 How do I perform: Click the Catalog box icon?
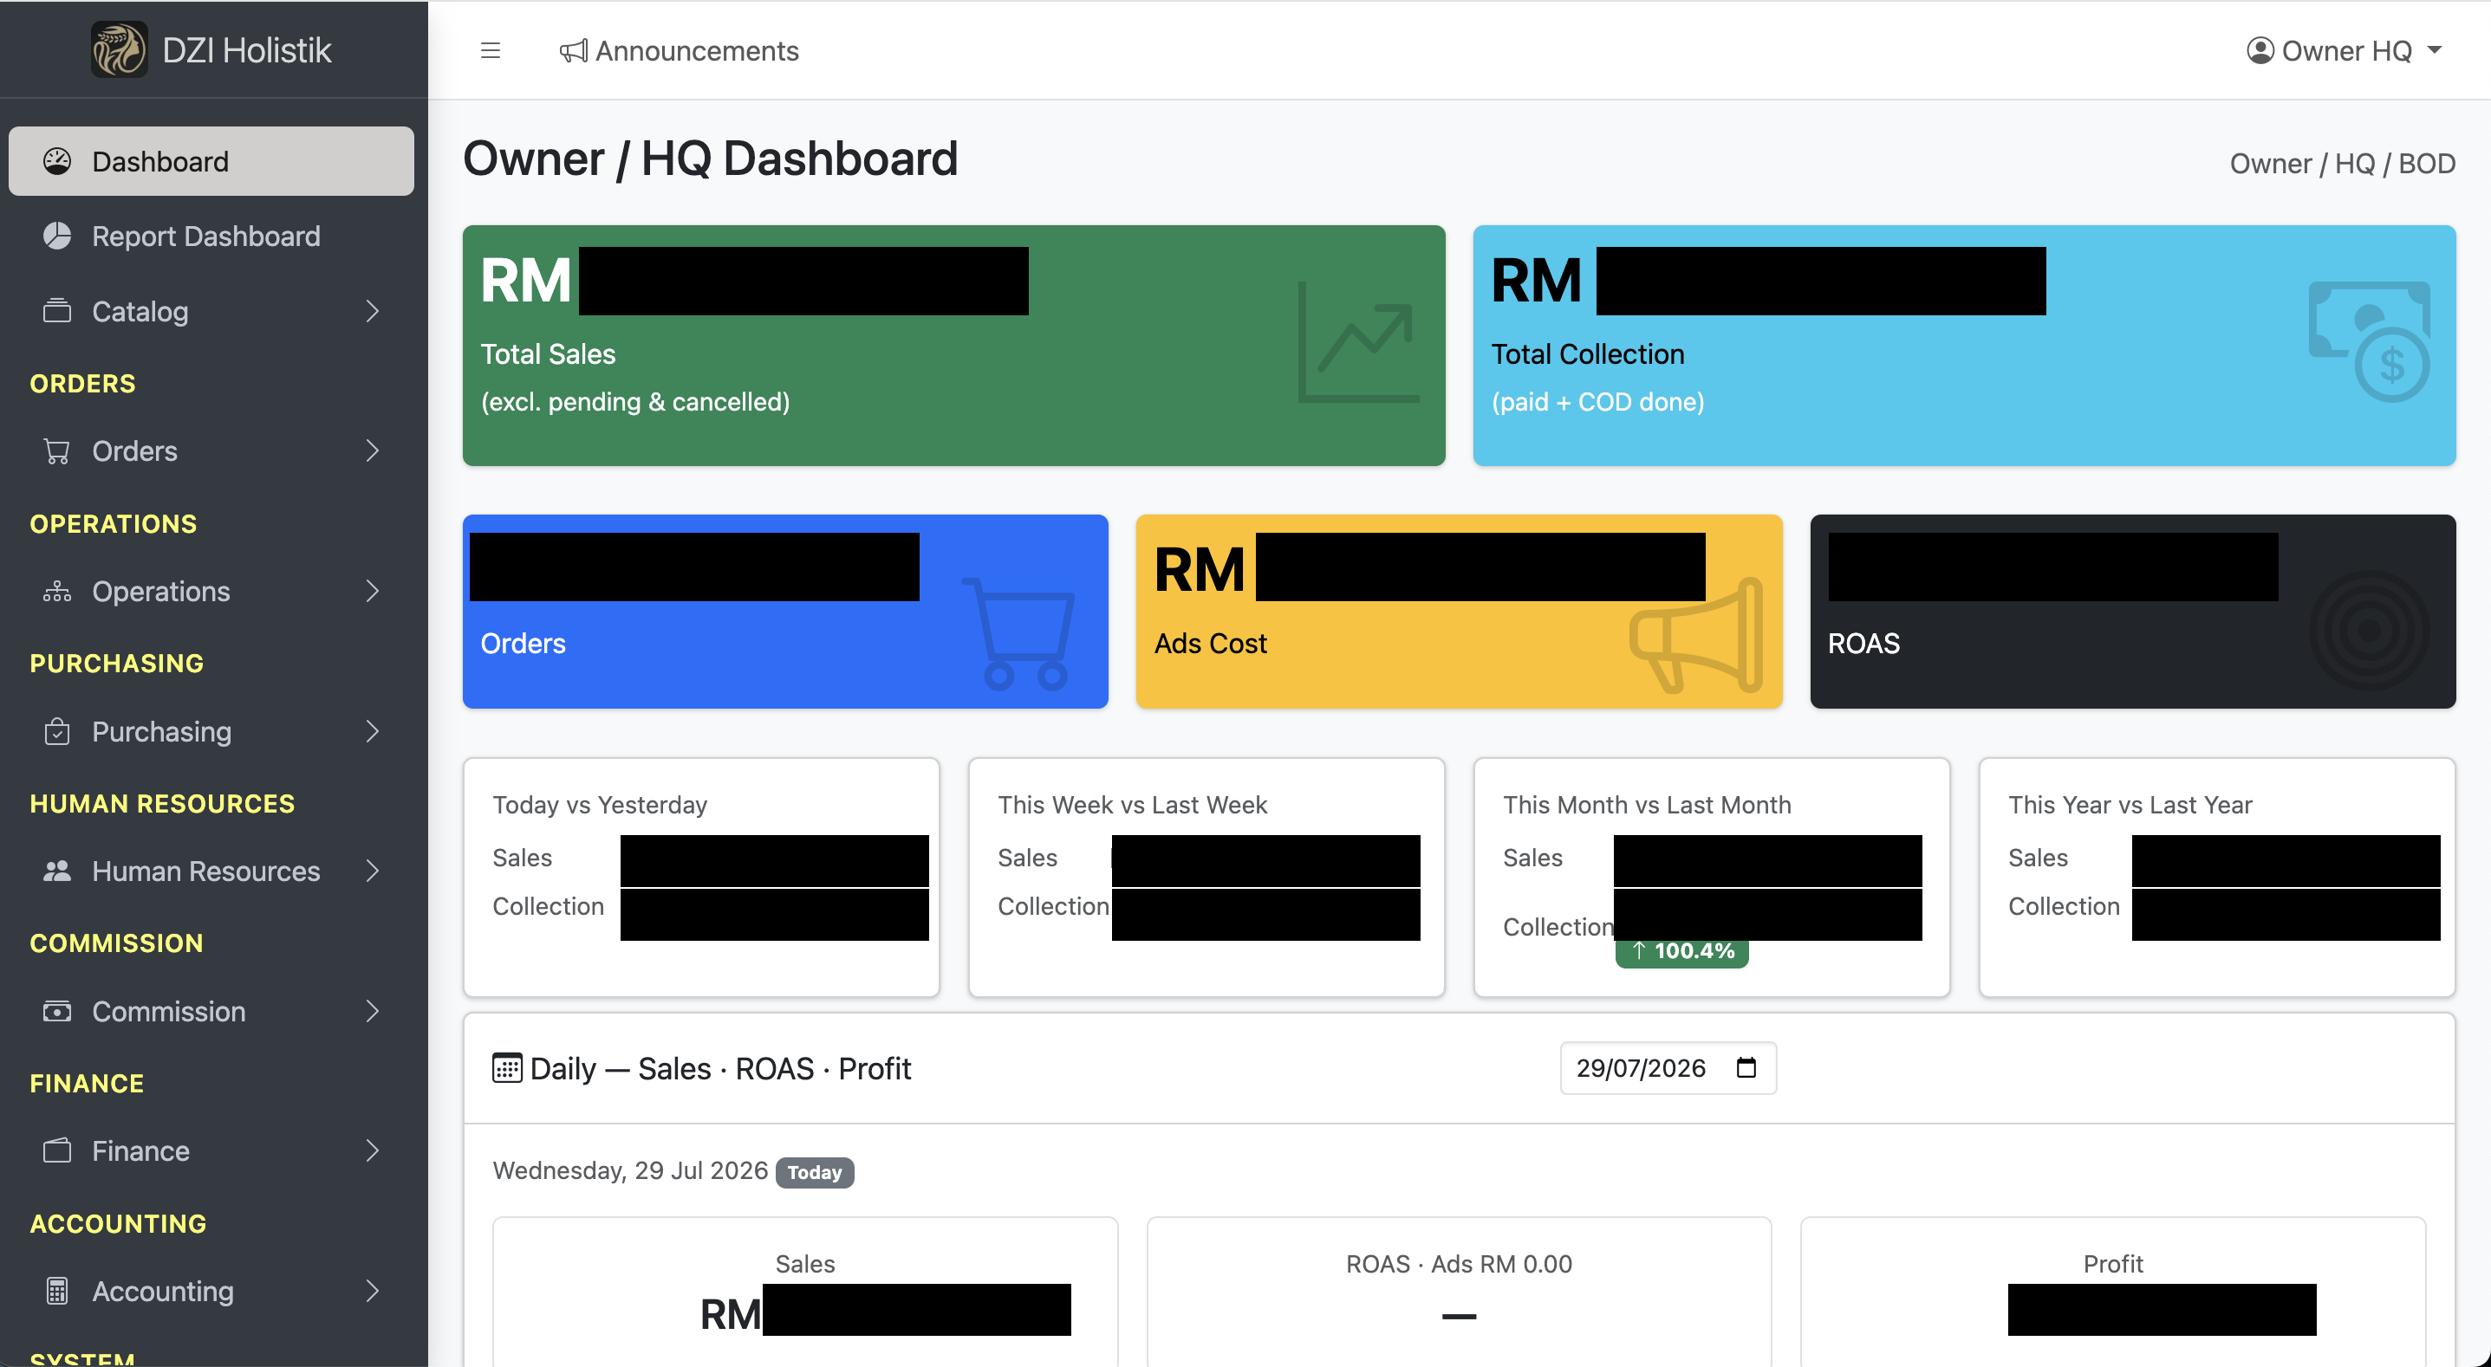click(57, 311)
